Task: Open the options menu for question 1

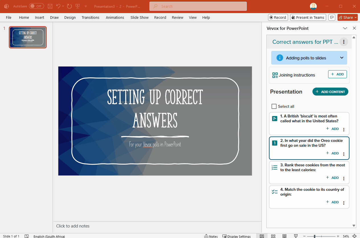Action: click(344, 130)
